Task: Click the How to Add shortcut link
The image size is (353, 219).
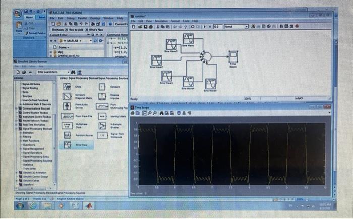Action: pos(74,30)
